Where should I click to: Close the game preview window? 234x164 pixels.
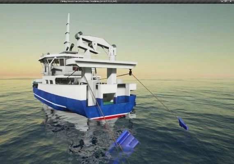coord(231,1)
